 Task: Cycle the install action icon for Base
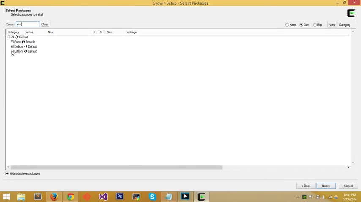[23, 42]
